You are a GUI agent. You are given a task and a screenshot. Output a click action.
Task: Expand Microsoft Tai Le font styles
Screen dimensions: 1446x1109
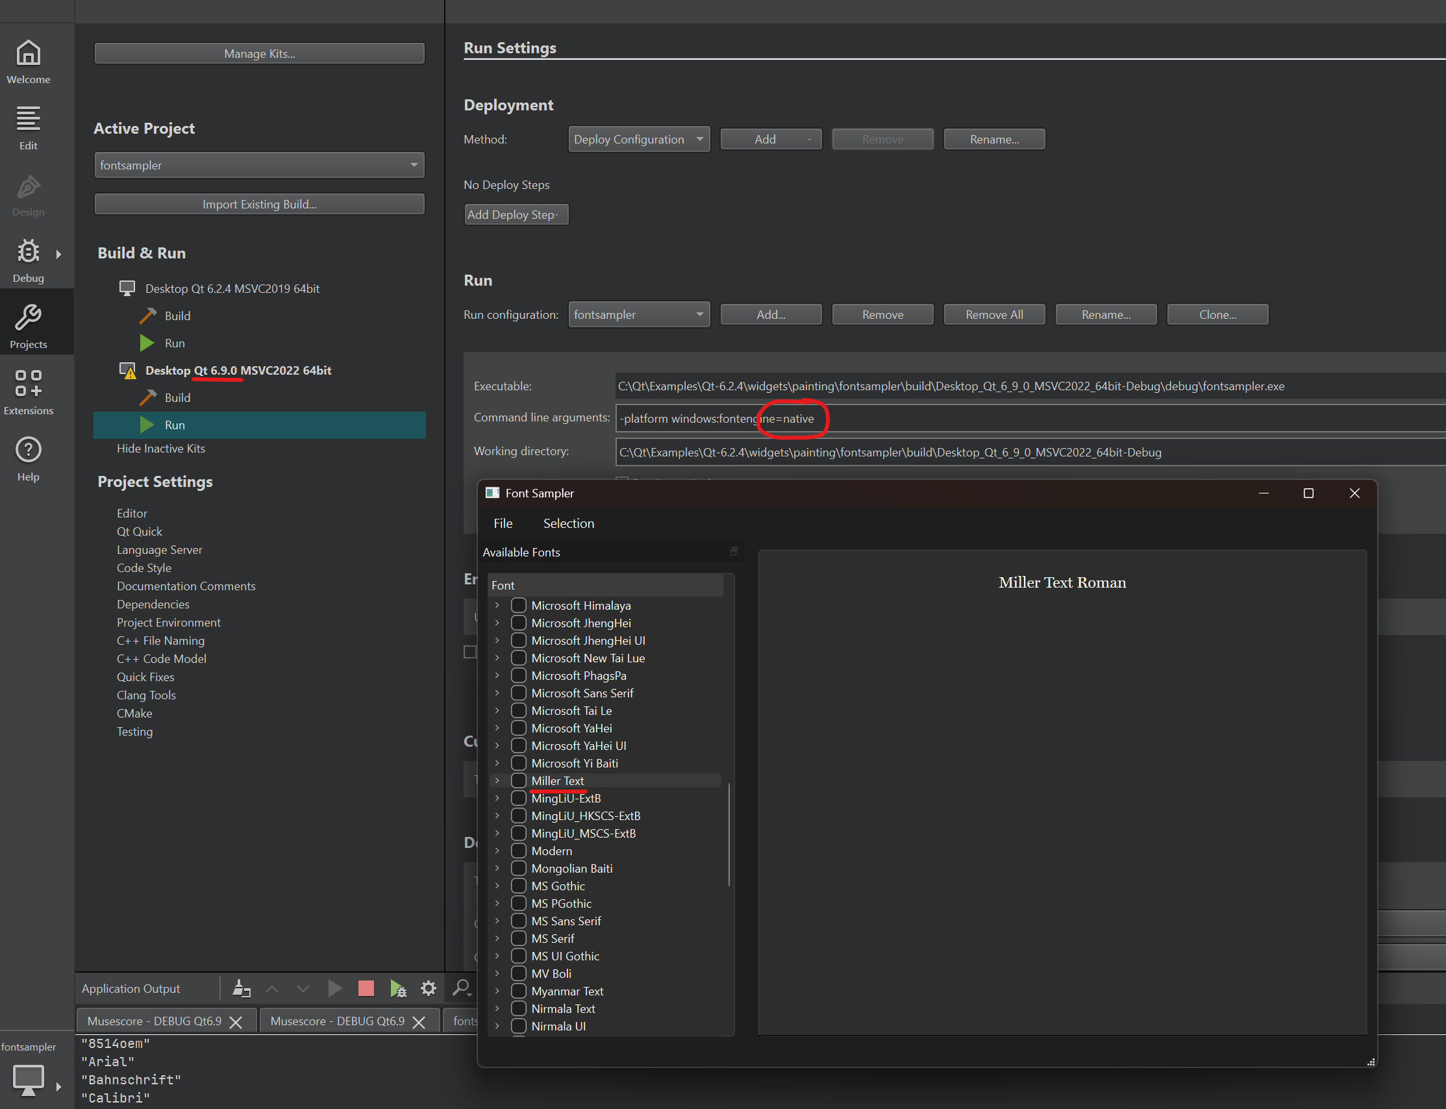click(x=497, y=711)
